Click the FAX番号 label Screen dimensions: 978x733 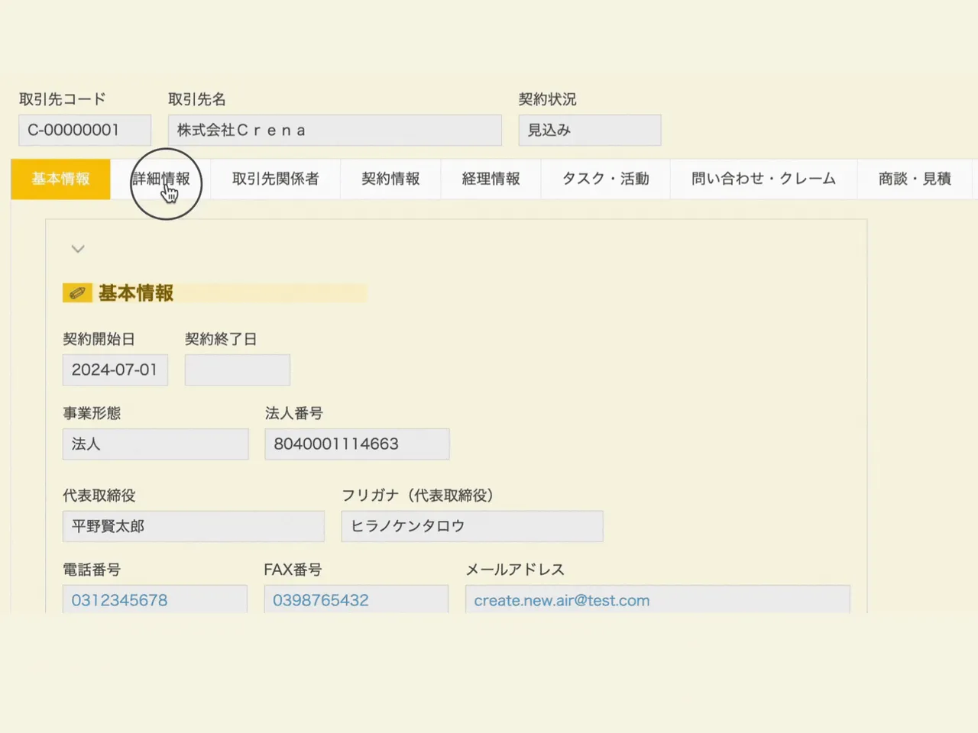click(x=293, y=570)
